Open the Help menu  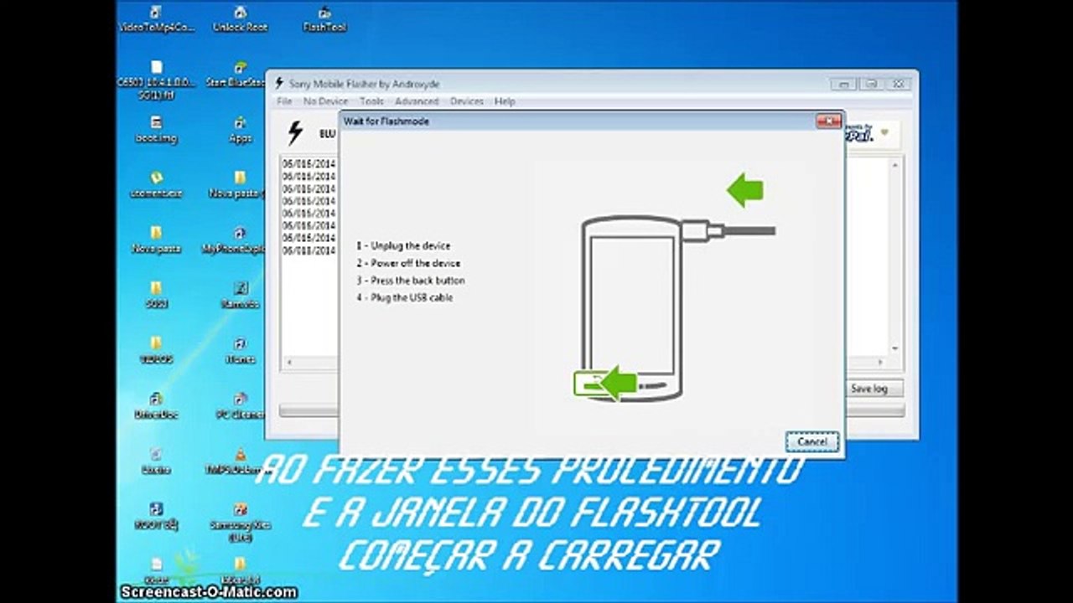coord(505,101)
